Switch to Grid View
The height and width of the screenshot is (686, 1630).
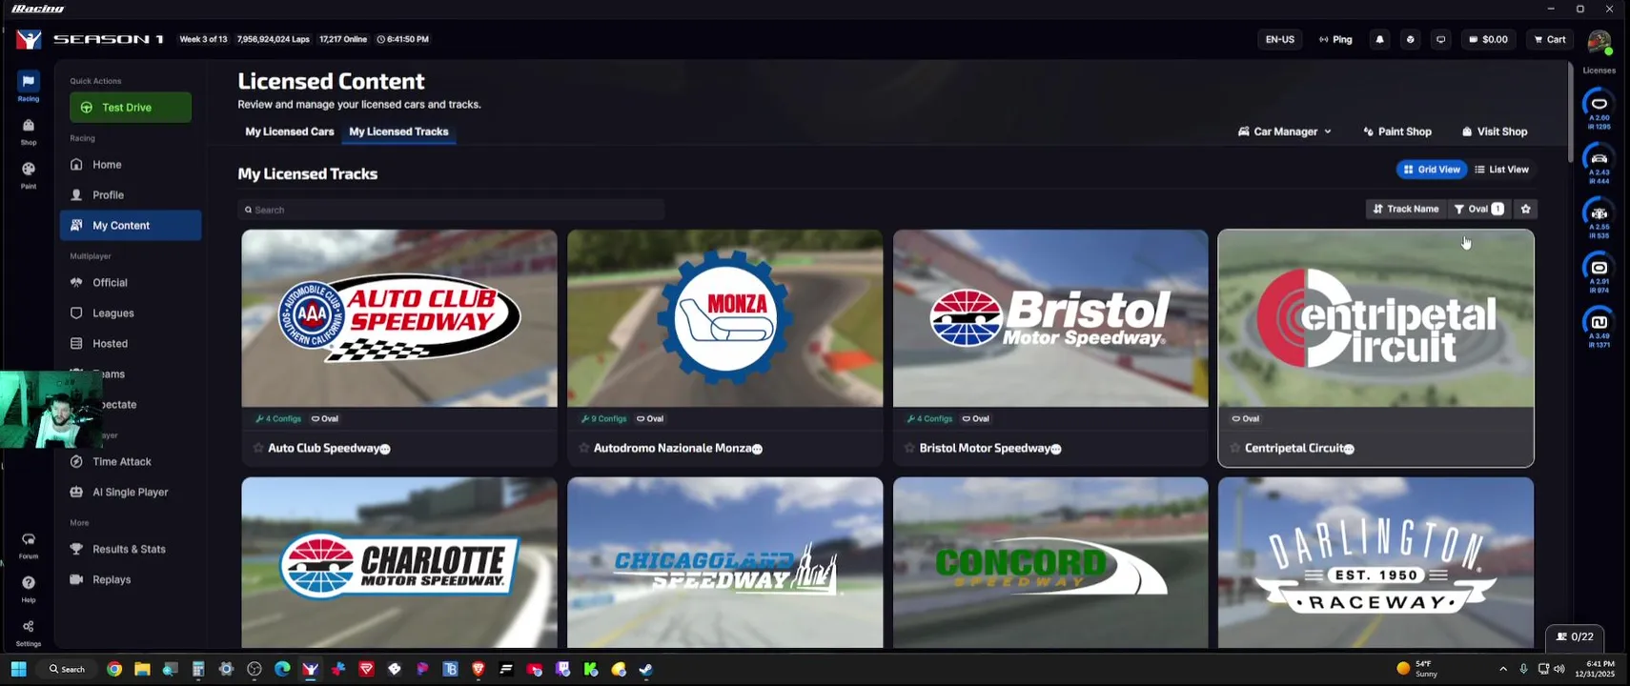point(1432,170)
